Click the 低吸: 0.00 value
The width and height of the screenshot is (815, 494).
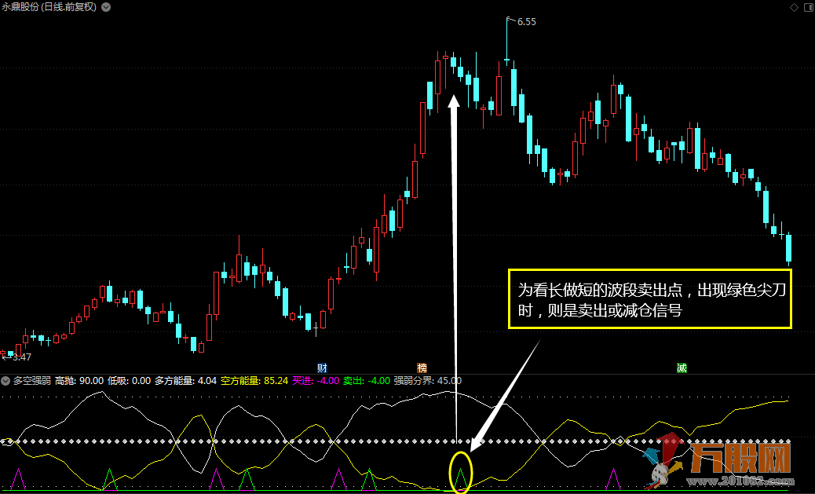click(129, 381)
